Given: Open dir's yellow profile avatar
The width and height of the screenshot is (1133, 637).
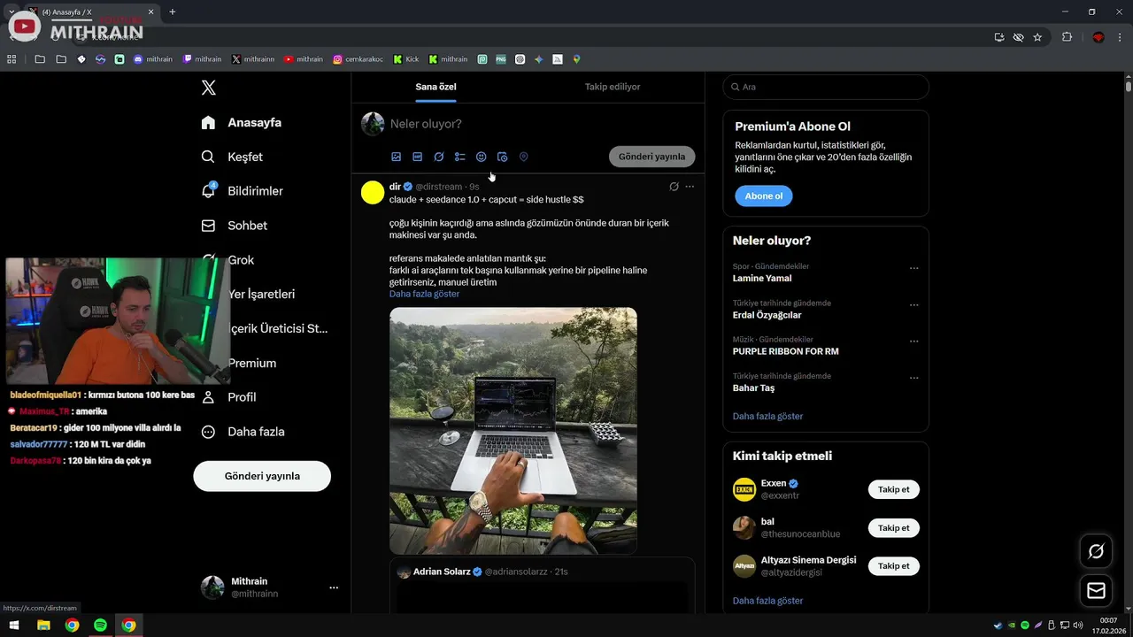Looking at the screenshot, I should [x=373, y=192].
